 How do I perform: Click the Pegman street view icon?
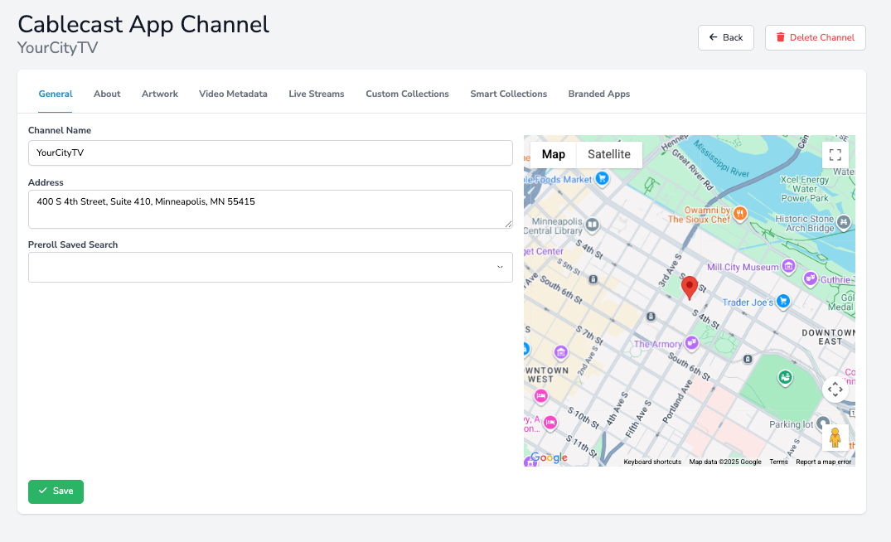(x=835, y=438)
